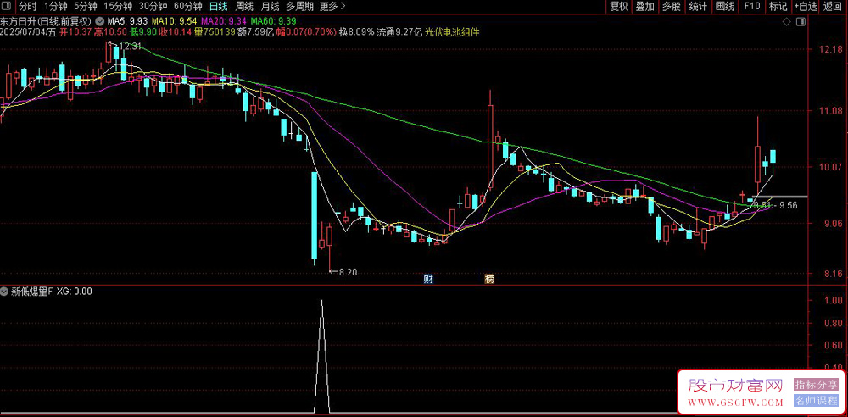
Task: Select the 60分钟 period tab
Action: pyautogui.click(x=187, y=7)
